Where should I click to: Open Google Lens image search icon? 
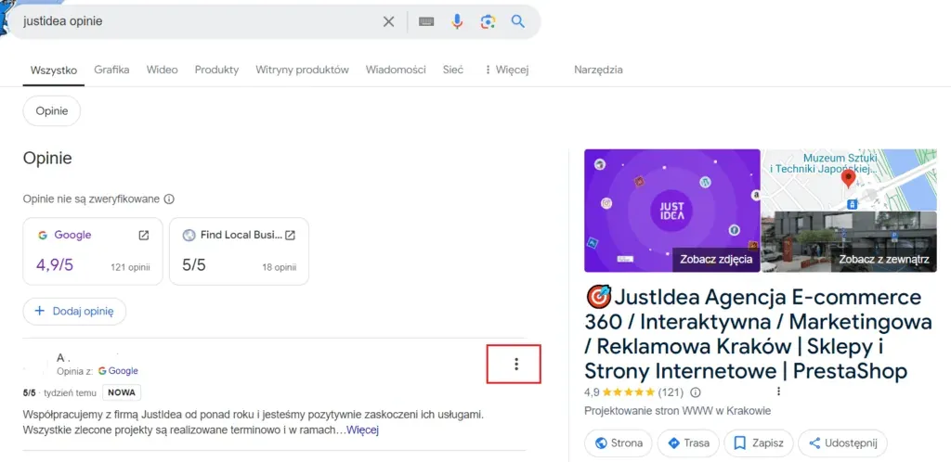pos(488,21)
